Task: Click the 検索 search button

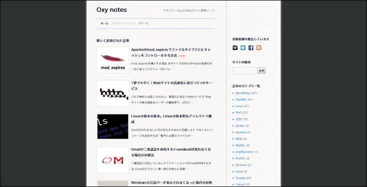Action: 261,71
